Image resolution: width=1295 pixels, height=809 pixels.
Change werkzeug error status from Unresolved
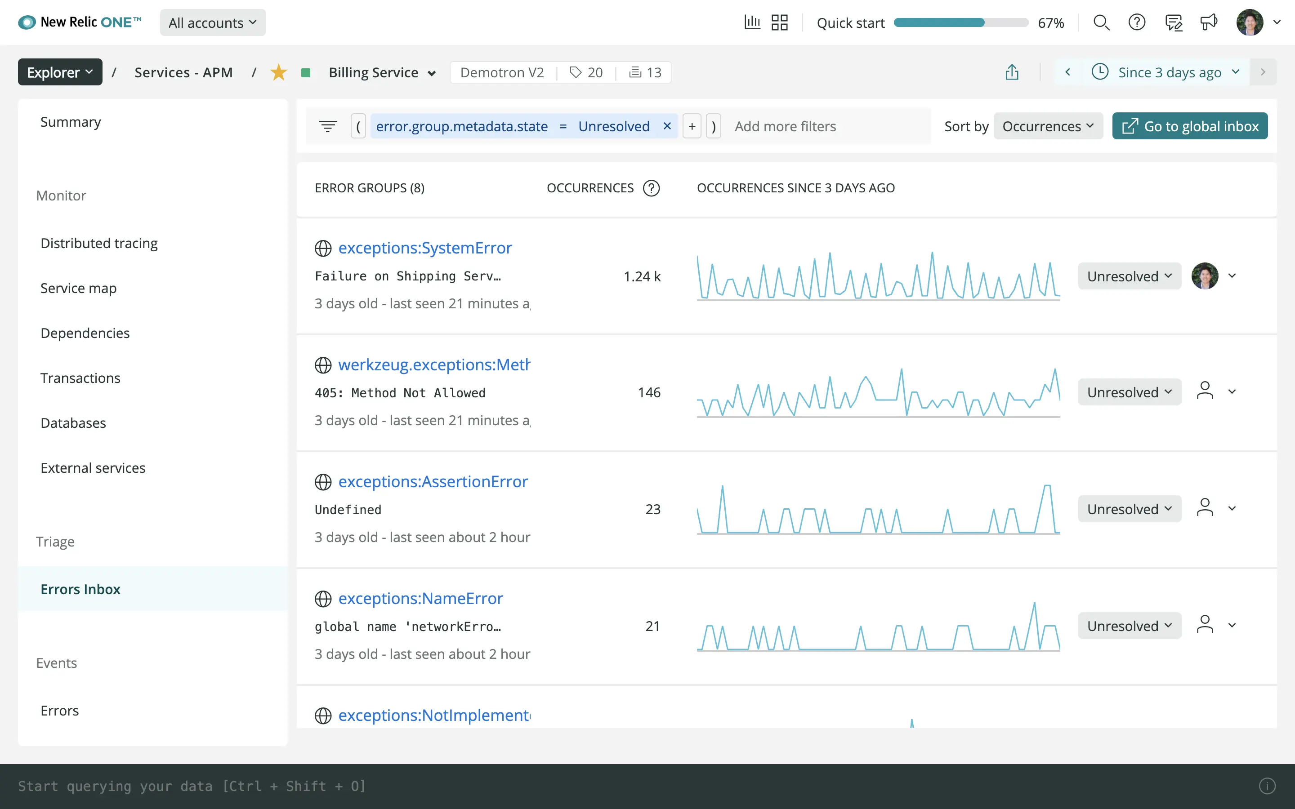(1129, 392)
